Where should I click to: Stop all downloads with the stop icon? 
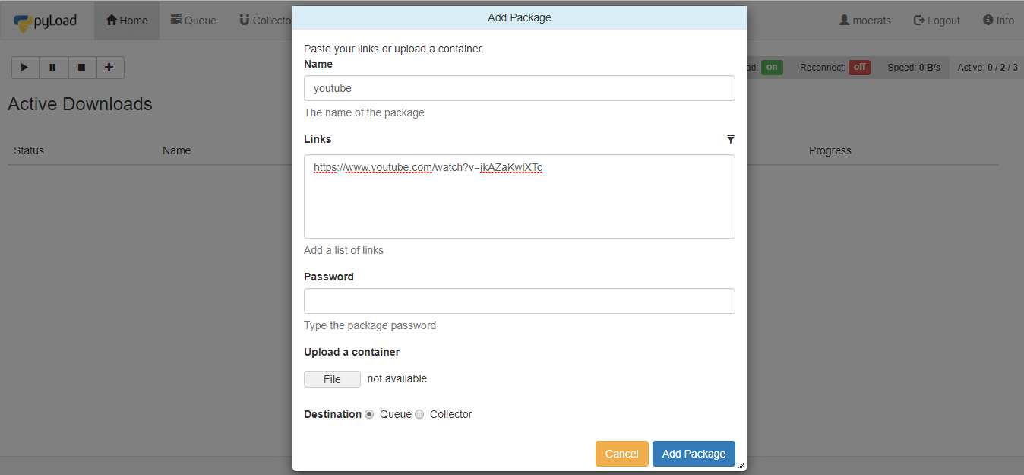[x=81, y=68]
